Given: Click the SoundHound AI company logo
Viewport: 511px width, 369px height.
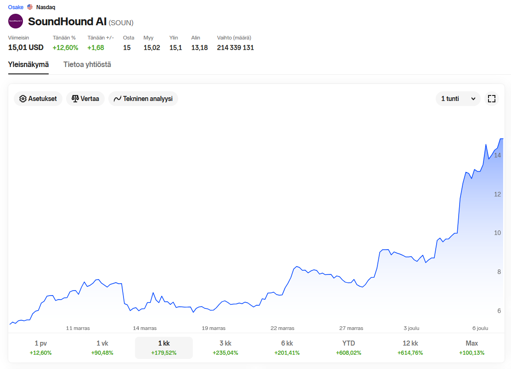Looking at the screenshot, I should [x=16, y=21].
